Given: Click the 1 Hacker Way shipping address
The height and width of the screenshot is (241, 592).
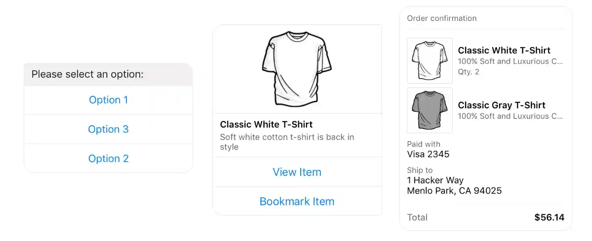Looking at the screenshot, I should pyautogui.click(x=435, y=181).
